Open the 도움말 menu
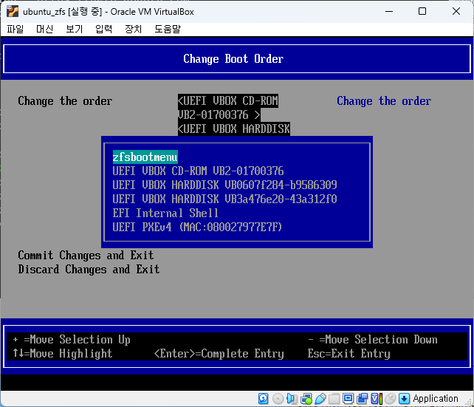The height and width of the screenshot is (407, 474). tap(168, 29)
